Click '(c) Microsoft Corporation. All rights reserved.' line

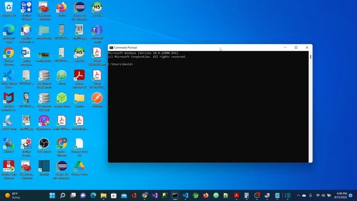coord(147,57)
